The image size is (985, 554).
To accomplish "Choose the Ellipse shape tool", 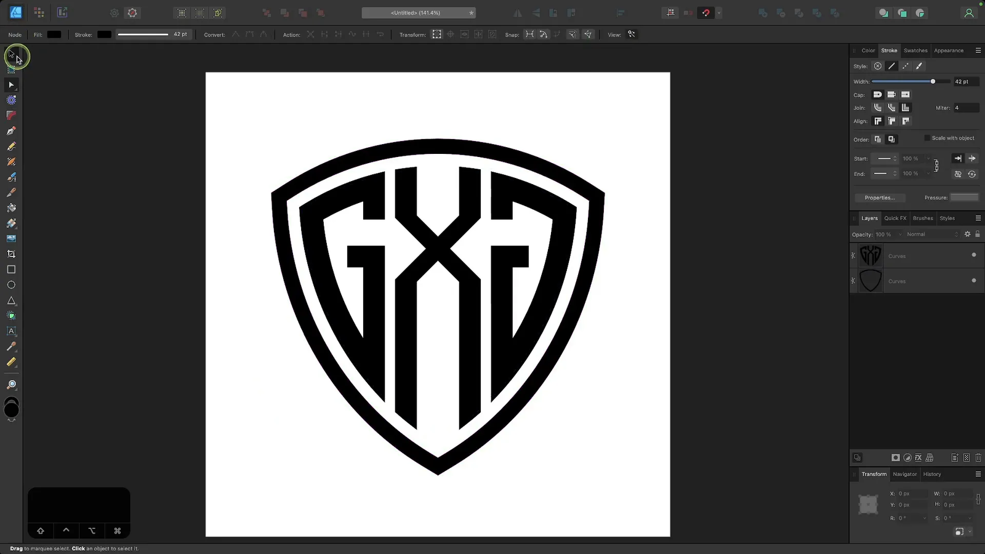I will [11, 285].
